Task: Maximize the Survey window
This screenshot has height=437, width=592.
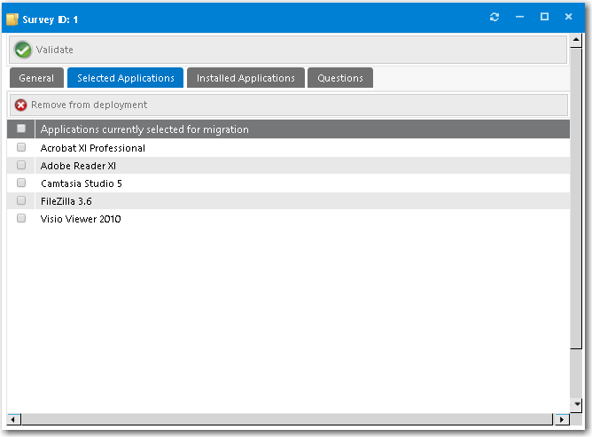Action: point(544,17)
